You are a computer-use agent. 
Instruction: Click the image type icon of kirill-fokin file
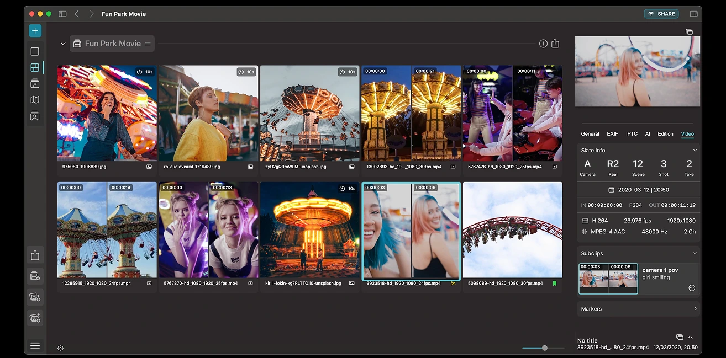tap(351, 284)
